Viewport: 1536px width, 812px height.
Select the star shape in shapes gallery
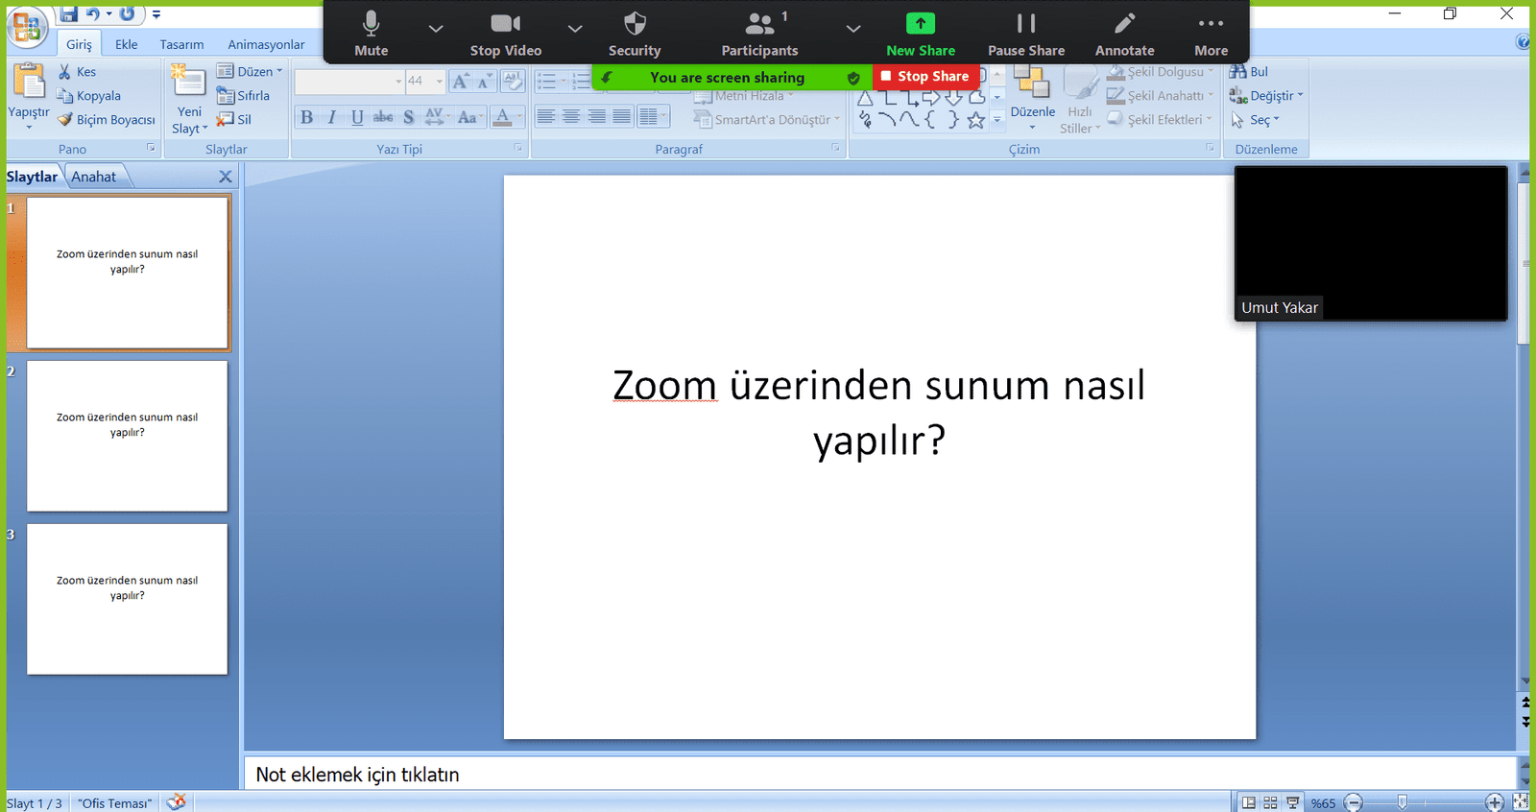[x=975, y=120]
